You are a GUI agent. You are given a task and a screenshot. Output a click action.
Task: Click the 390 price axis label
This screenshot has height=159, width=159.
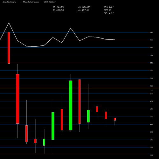pyautogui.click(x=151, y=132)
